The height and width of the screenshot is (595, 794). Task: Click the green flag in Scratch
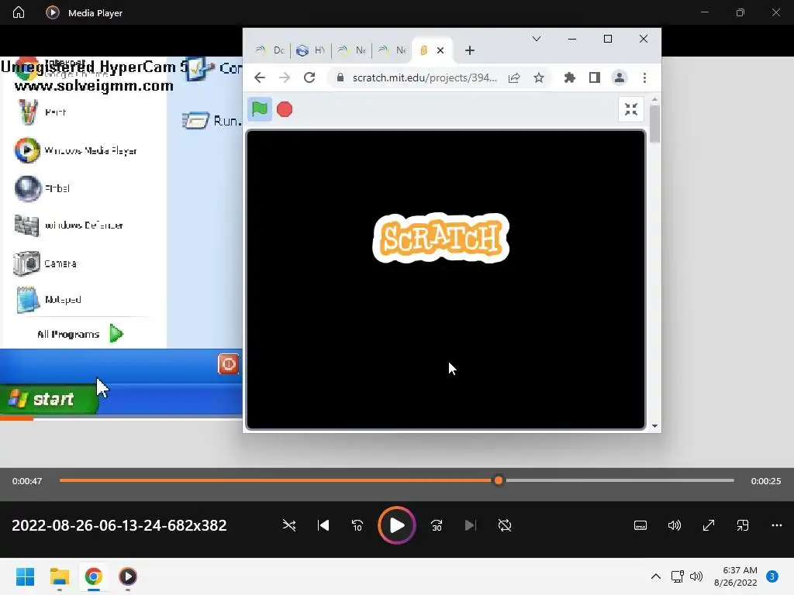tap(259, 108)
